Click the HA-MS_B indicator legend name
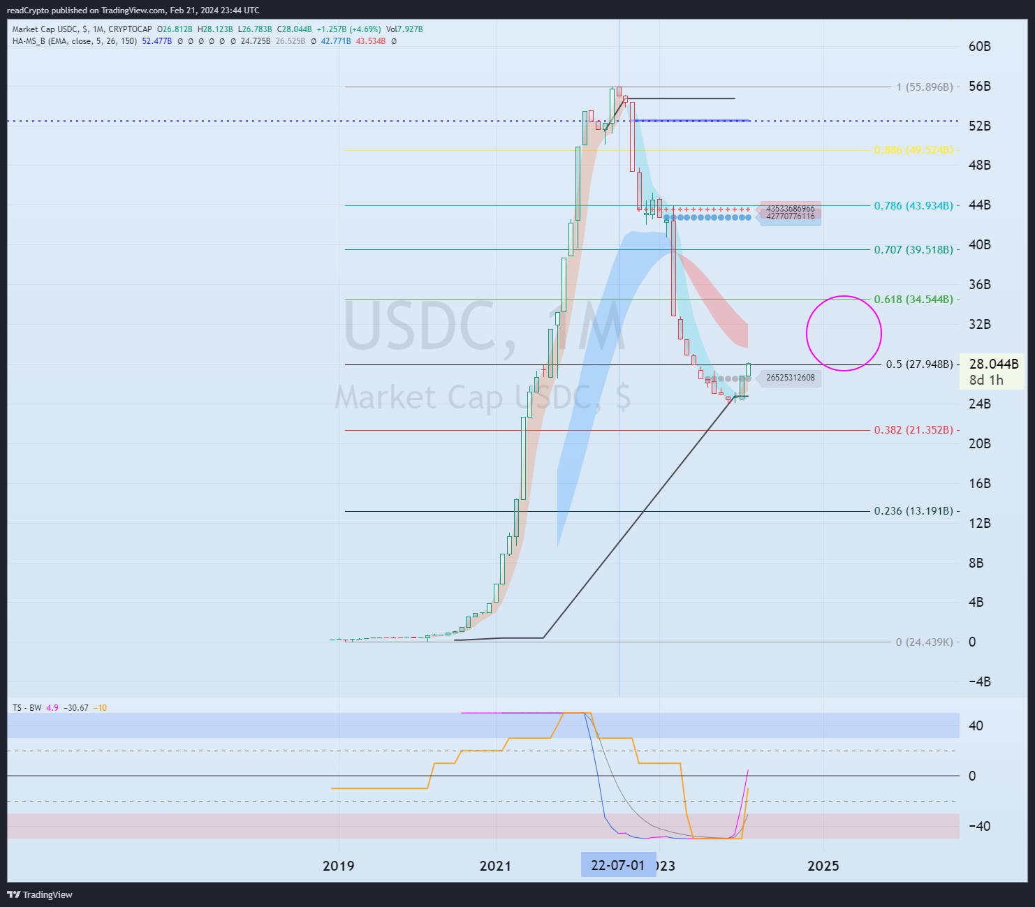 [x=74, y=41]
